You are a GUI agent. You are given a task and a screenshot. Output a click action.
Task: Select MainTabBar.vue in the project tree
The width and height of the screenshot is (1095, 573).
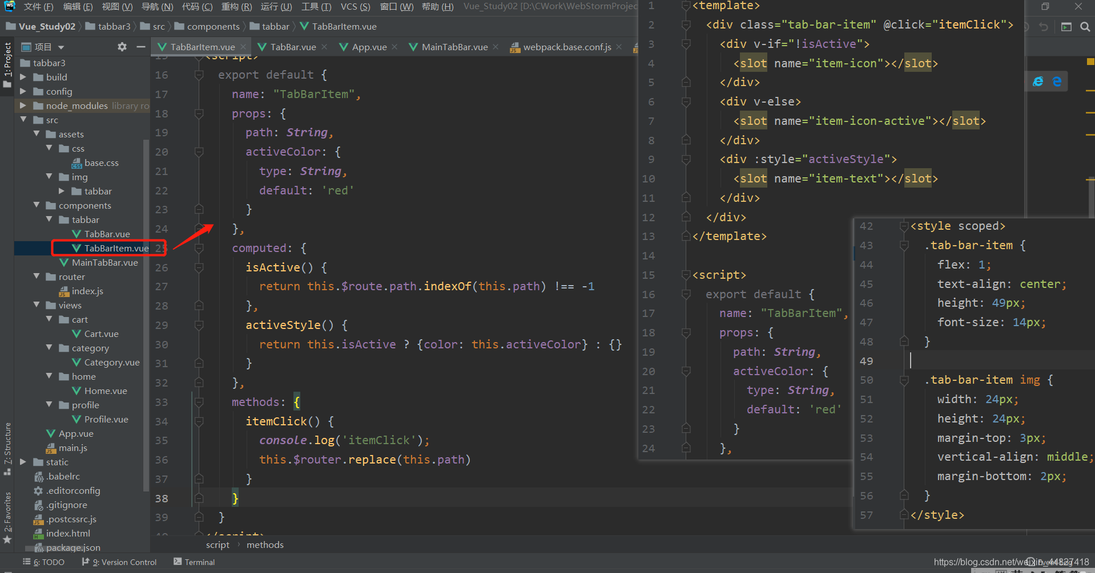(x=104, y=262)
